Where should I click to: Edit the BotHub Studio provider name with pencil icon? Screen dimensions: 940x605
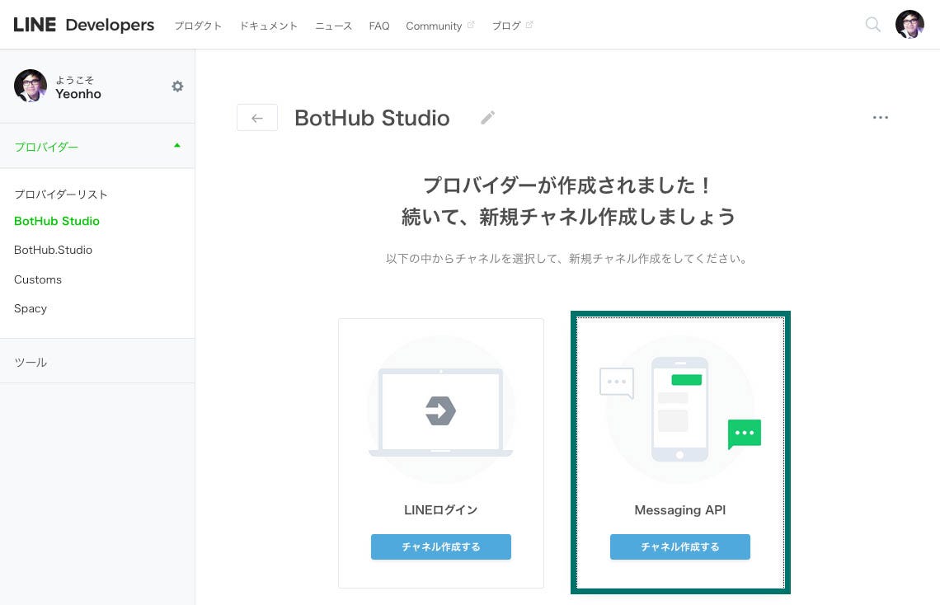[487, 118]
